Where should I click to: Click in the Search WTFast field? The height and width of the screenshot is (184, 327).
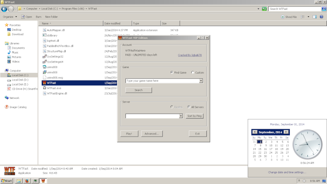(x=295, y=9)
